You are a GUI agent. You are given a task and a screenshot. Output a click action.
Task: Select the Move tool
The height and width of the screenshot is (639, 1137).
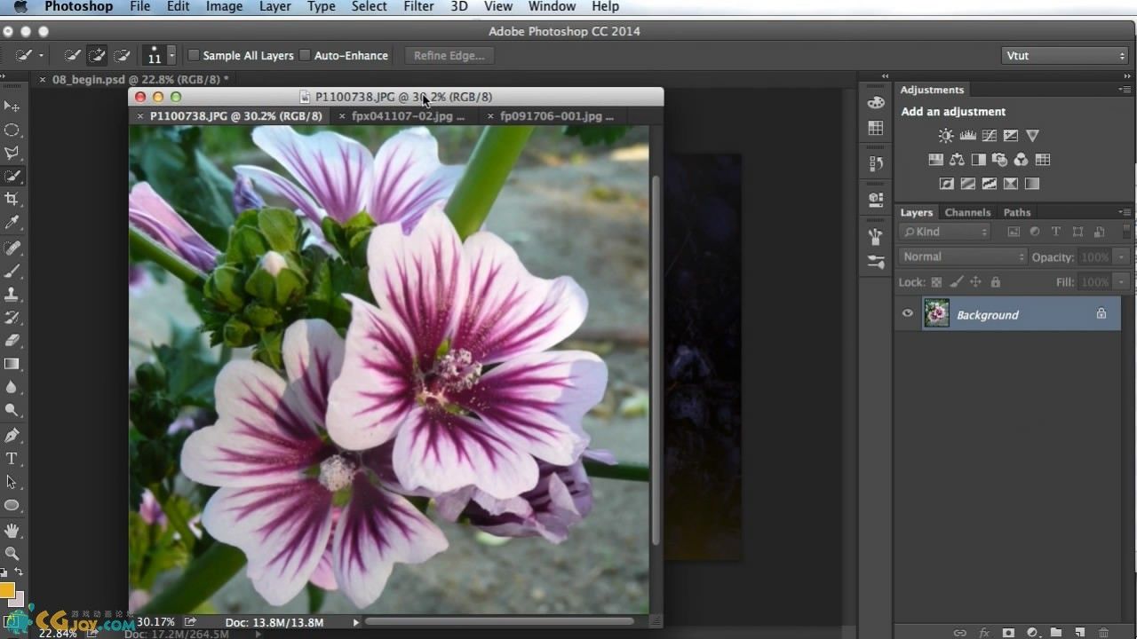(x=12, y=106)
